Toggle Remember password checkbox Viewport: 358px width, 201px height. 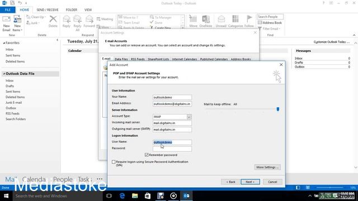click(x=147, y=155)
